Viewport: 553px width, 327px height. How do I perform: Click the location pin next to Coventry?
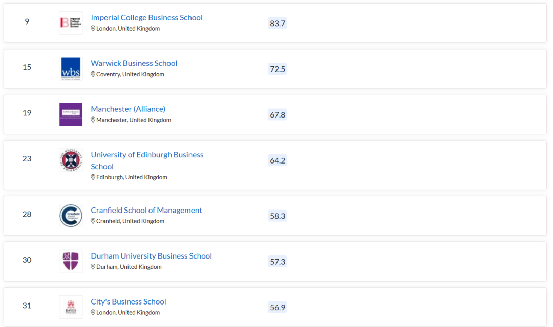93,74
